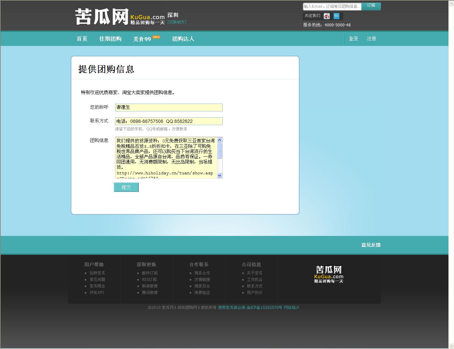Open 首页 in navigation bar
The width and height of the screenshot is (454, 349).
tap(82, 39)
